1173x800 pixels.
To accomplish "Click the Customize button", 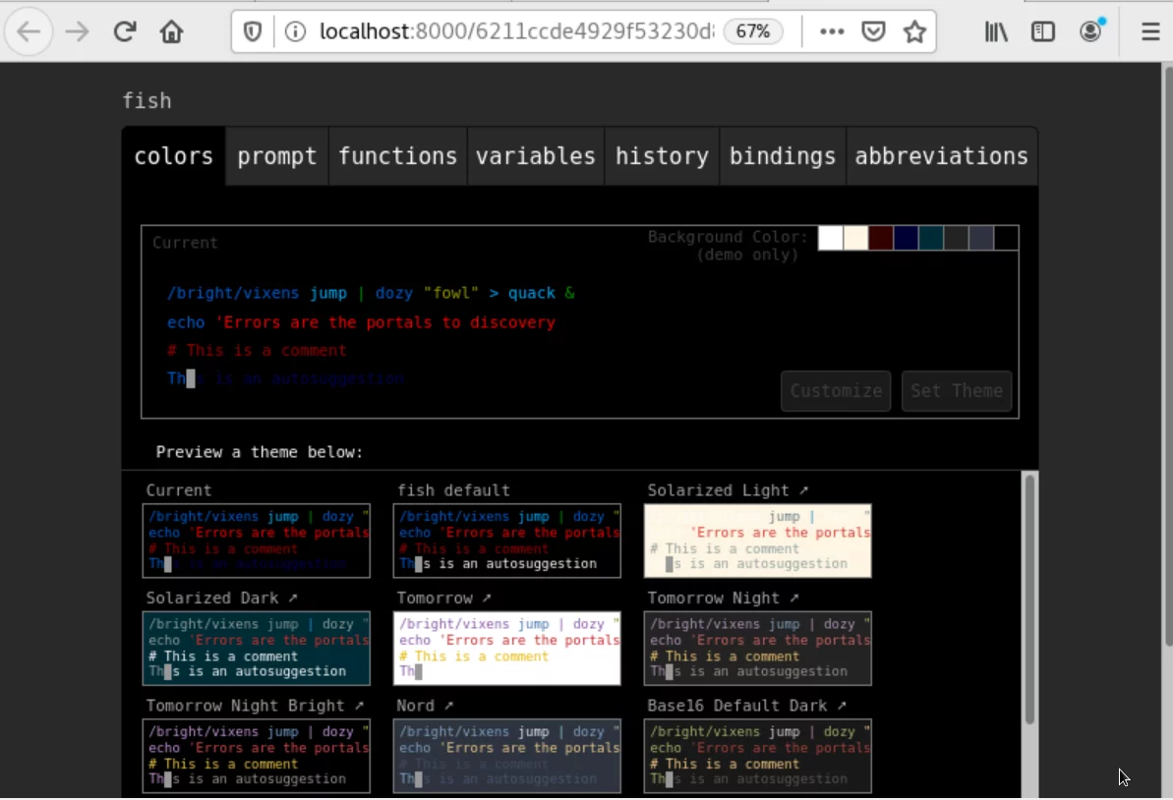I will click(836, 391).
